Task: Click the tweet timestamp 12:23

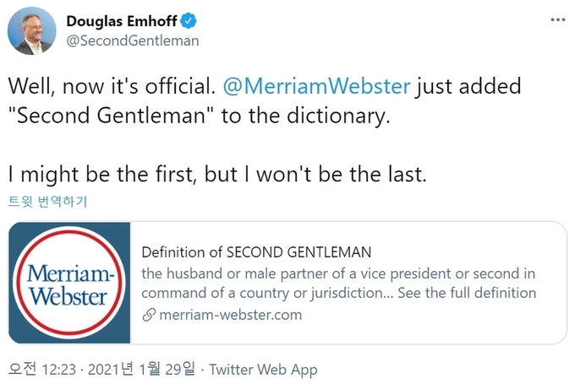Action: click(x=58, y=370)
